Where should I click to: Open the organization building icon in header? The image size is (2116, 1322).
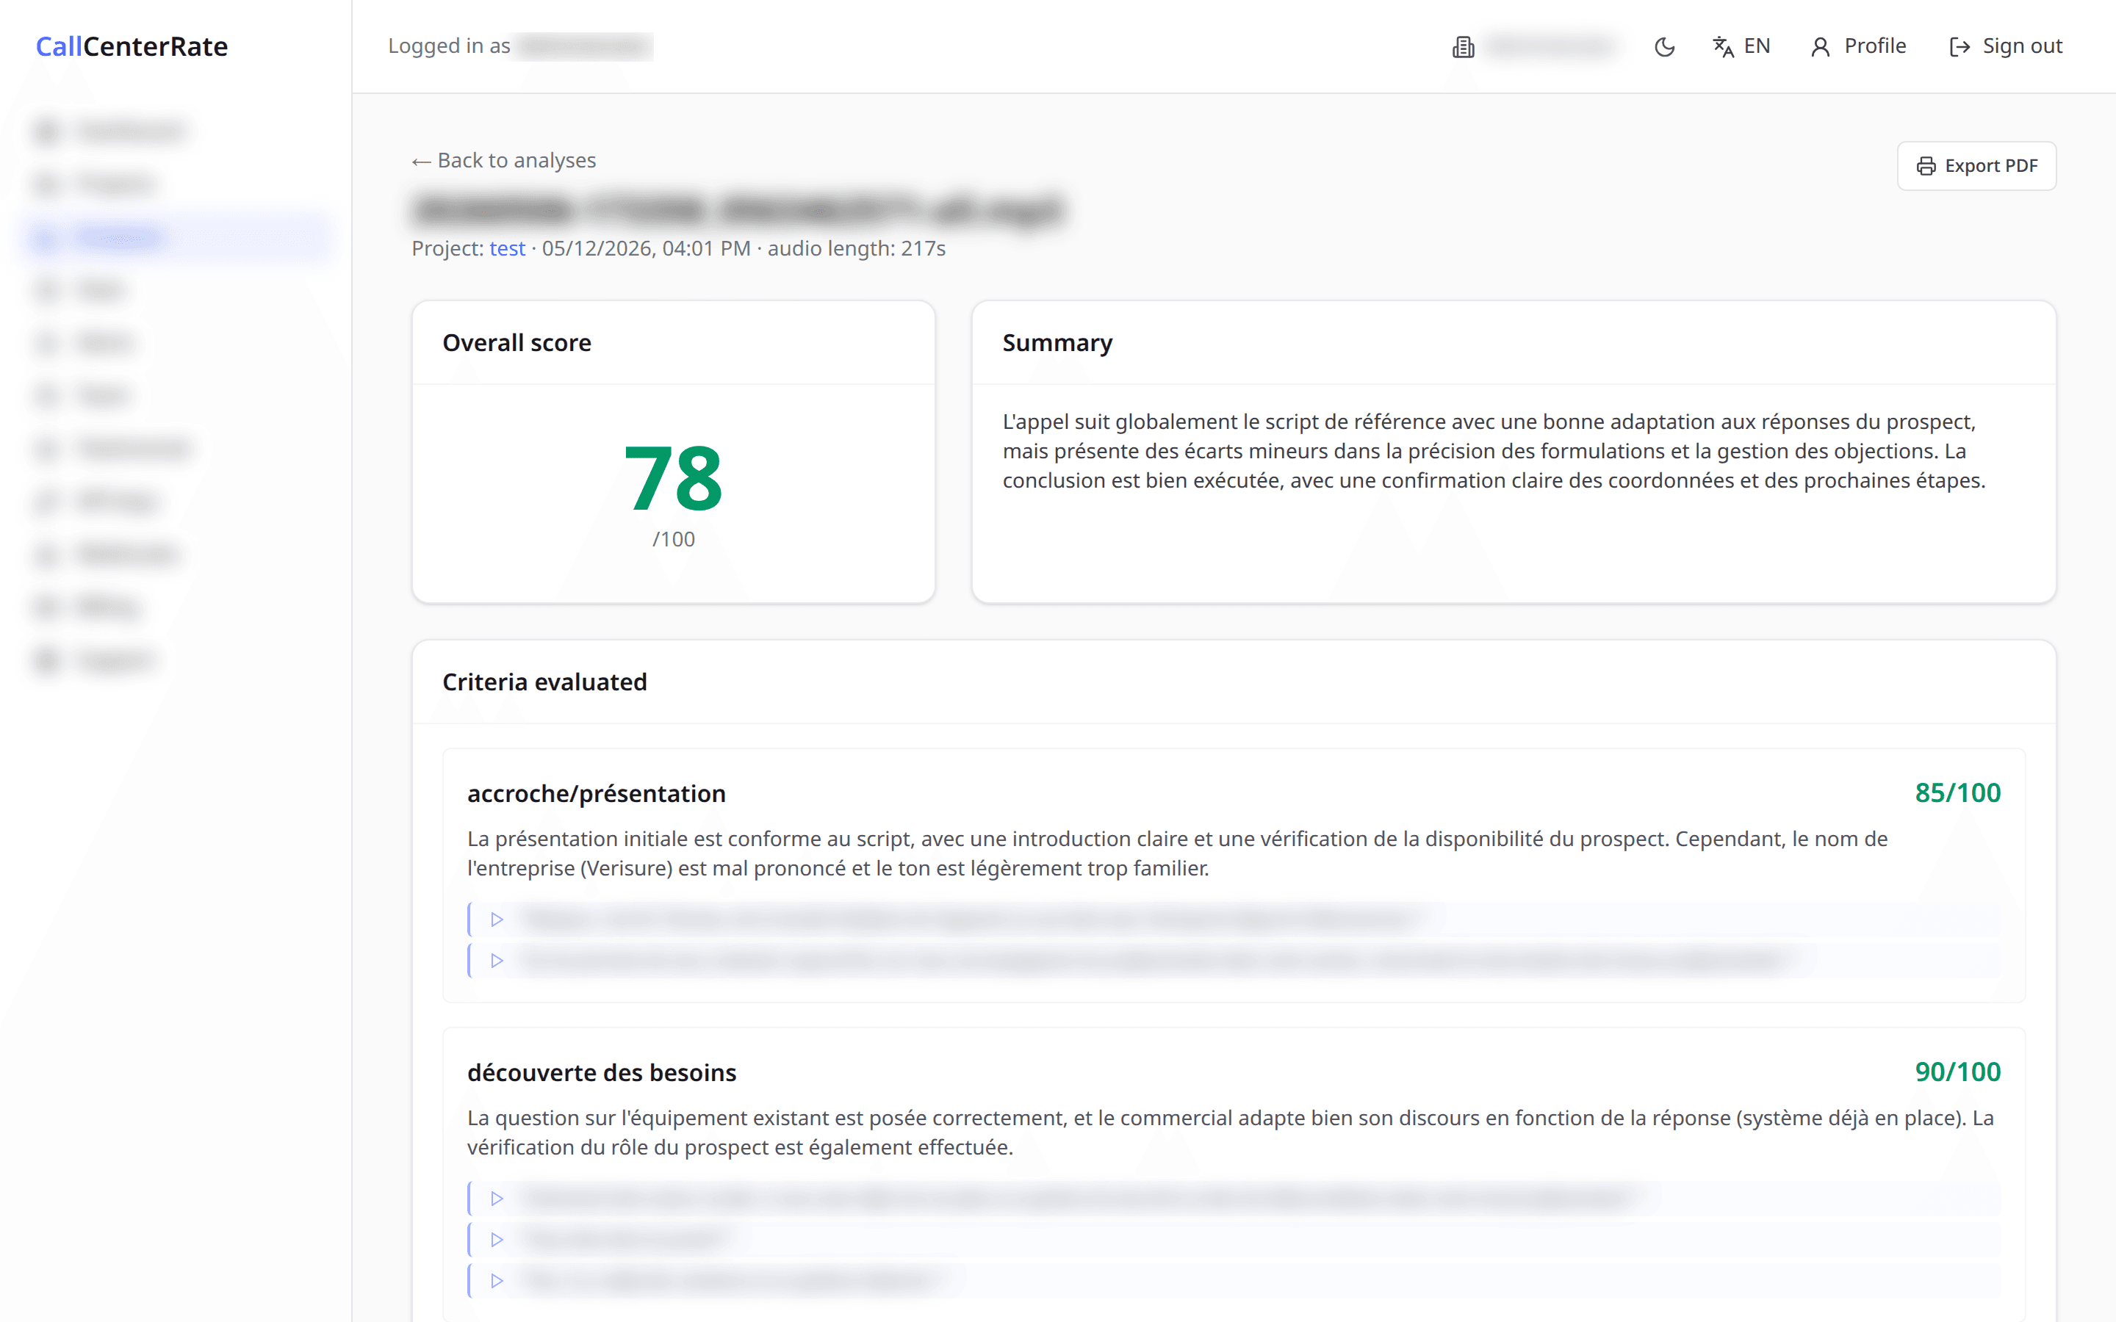click(1463, 47)
